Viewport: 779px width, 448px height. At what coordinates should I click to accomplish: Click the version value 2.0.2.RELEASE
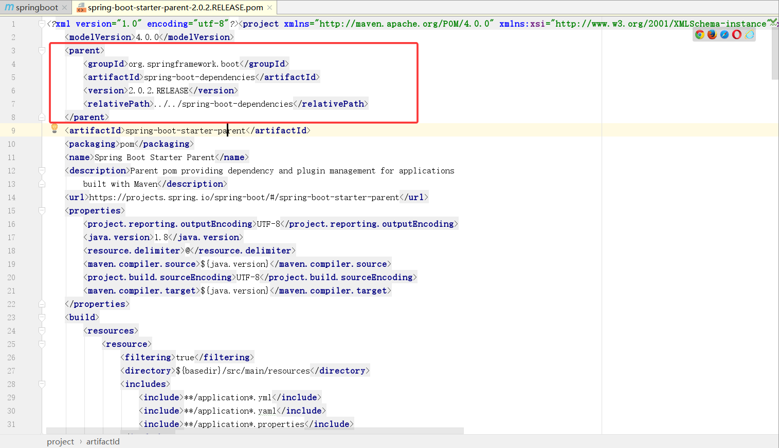(x=158, y=90)
